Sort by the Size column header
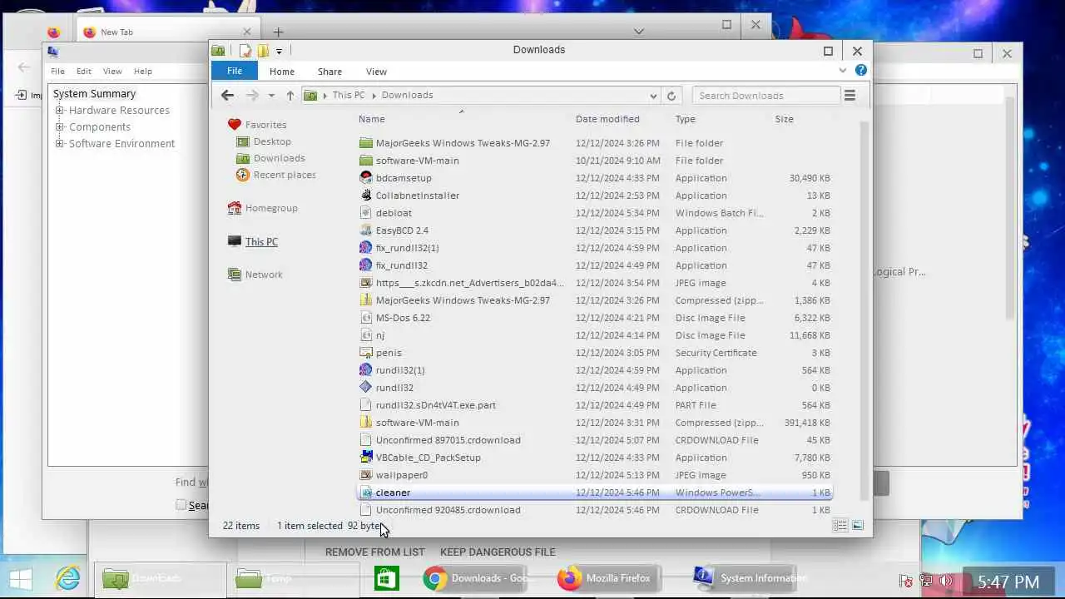This screenshot has width=1065, height=599. click(x=784, y=119)
